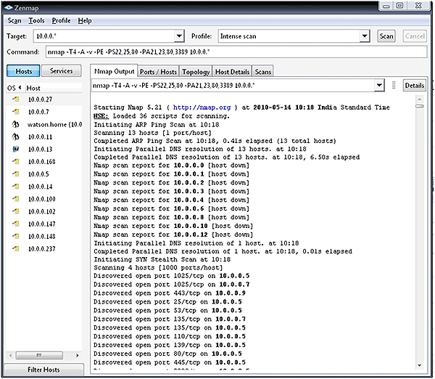435x379 pixels.
Task: Show hosts list with Hosts button
Action: 24,71
